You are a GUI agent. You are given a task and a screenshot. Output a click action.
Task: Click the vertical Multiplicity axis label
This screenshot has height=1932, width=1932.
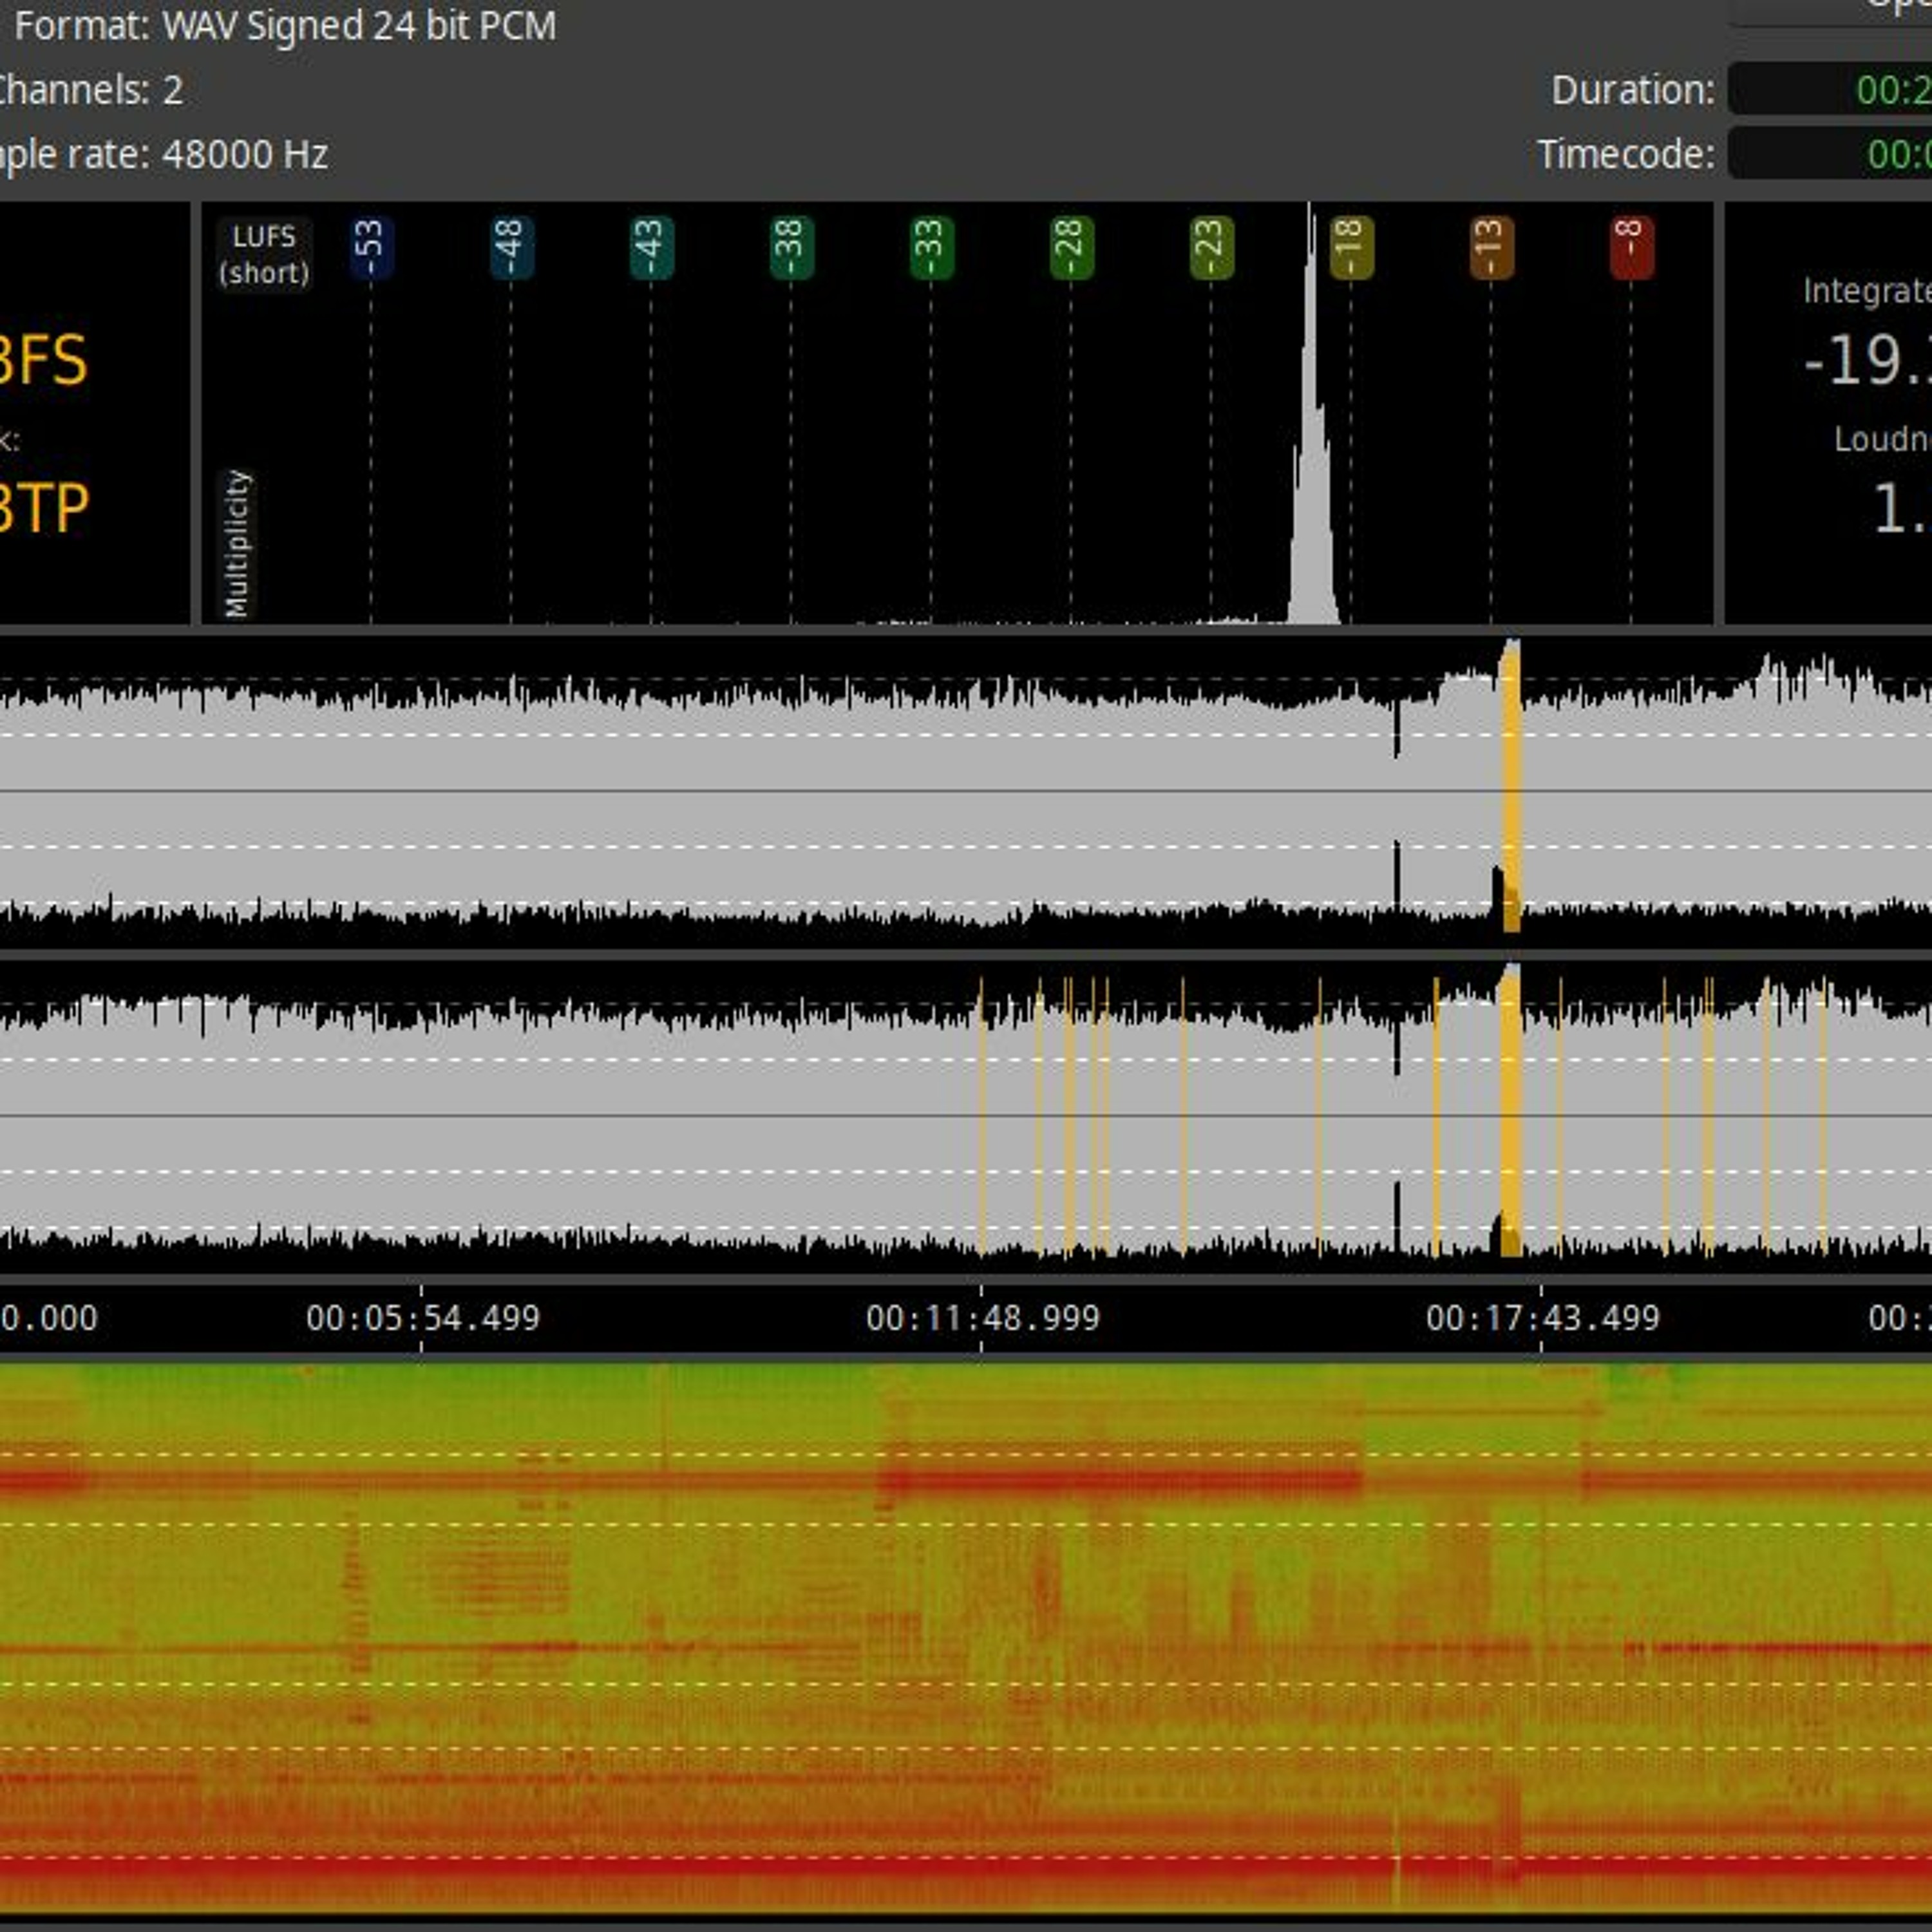click(x=237, y=544)
